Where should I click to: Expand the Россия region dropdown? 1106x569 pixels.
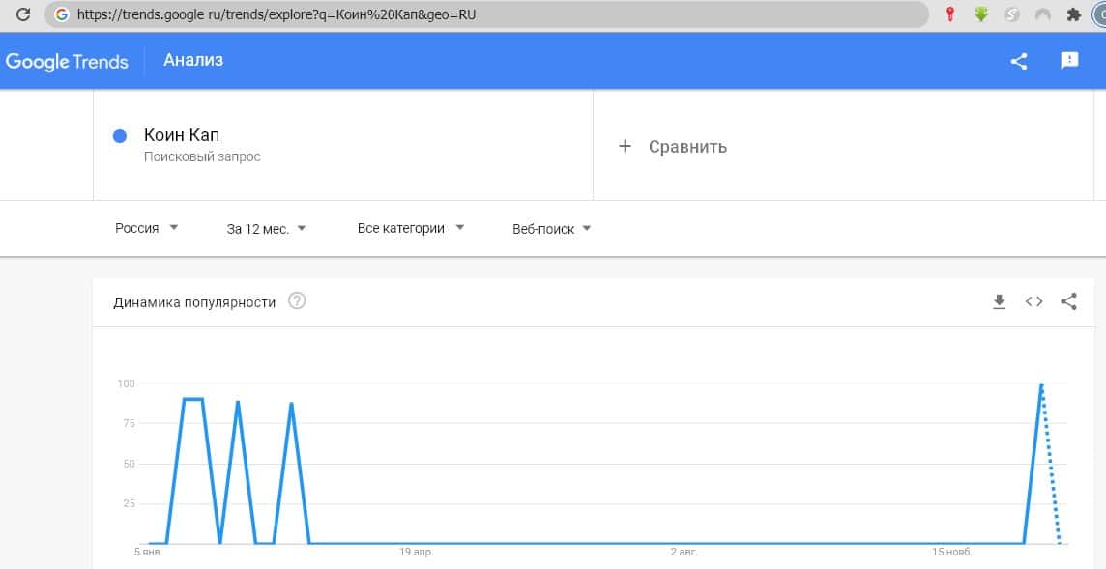(147, 228)
